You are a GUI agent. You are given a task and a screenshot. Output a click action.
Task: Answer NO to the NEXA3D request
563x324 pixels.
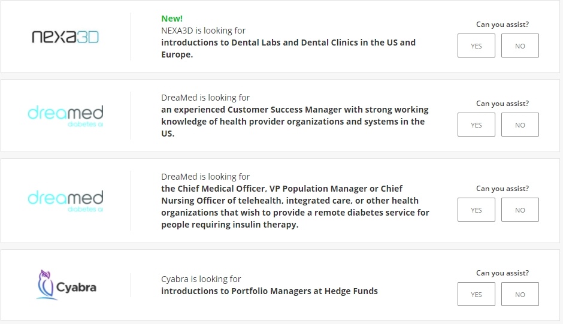click(x=520, y=46)
